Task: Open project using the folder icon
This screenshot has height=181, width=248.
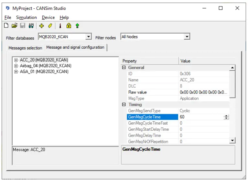Action: point(14,25)
